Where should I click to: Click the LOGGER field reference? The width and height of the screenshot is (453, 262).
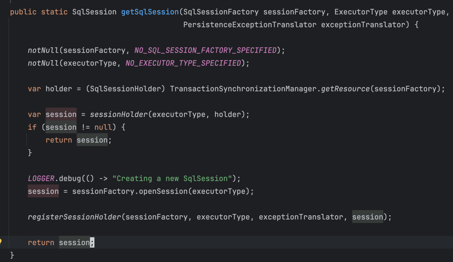click(x=41, y=178)
